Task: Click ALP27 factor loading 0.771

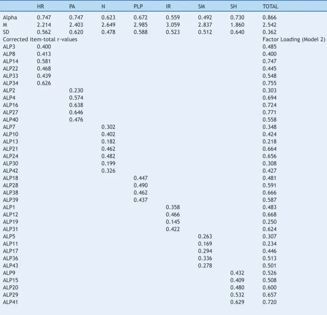Action: pos(269,112)
